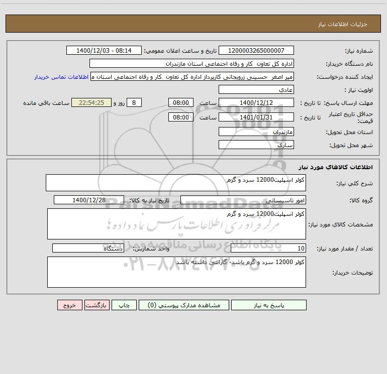The width and height of the screenshot is (387, 374).
Task: Click the remaining days field showing 8
Action: pos(134,102)
